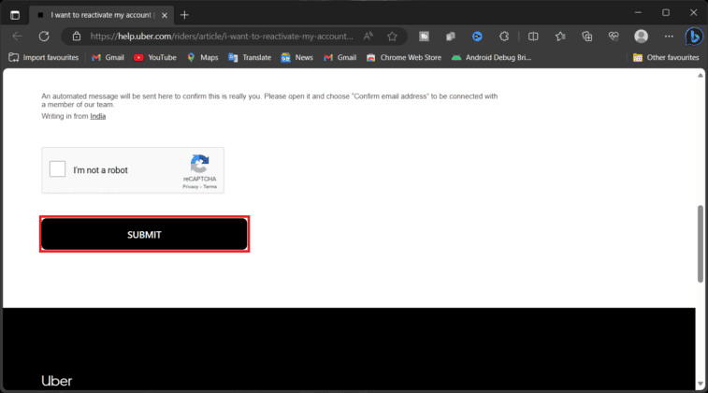This screenshot has width=708, height=393.
Task: Open YouTube bookmark in favourites bar
Action: tap(154, 57)
